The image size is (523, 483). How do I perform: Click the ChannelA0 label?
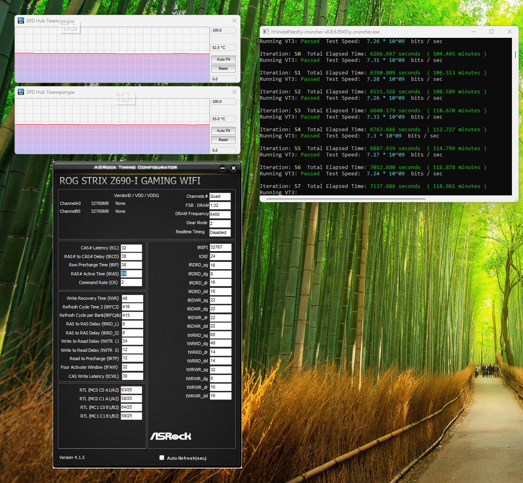[x=70, y=204]
